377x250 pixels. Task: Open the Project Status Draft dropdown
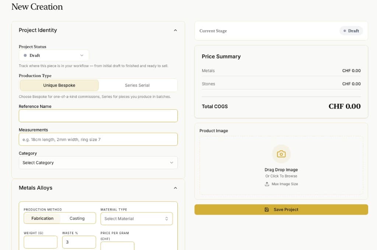click(x=54, y=55)
